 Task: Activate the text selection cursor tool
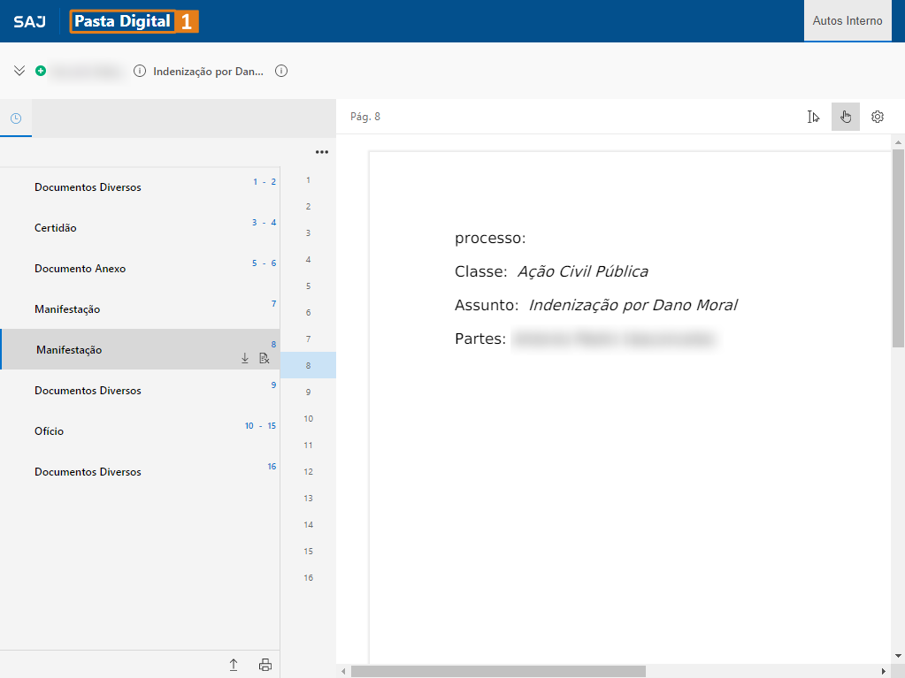pos(813,117)
